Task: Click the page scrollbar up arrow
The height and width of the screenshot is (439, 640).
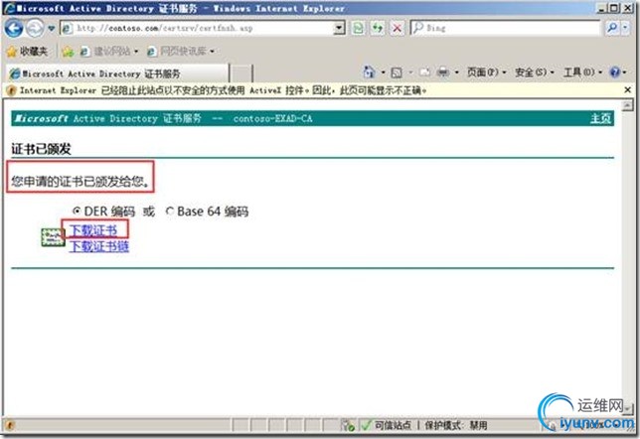Action: click(x=627, y=106)
